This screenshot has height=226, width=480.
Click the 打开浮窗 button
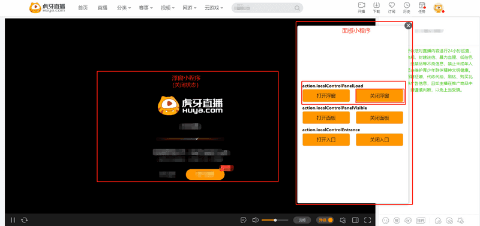[x=326, y=96]
